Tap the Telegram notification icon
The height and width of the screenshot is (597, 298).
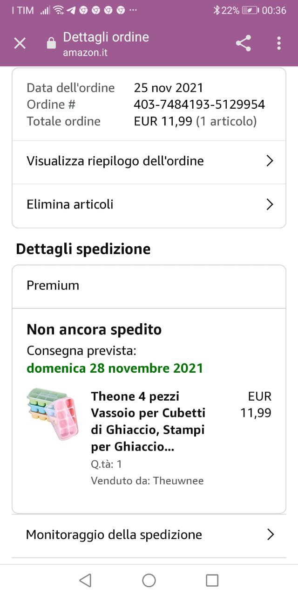pos(71,10)
